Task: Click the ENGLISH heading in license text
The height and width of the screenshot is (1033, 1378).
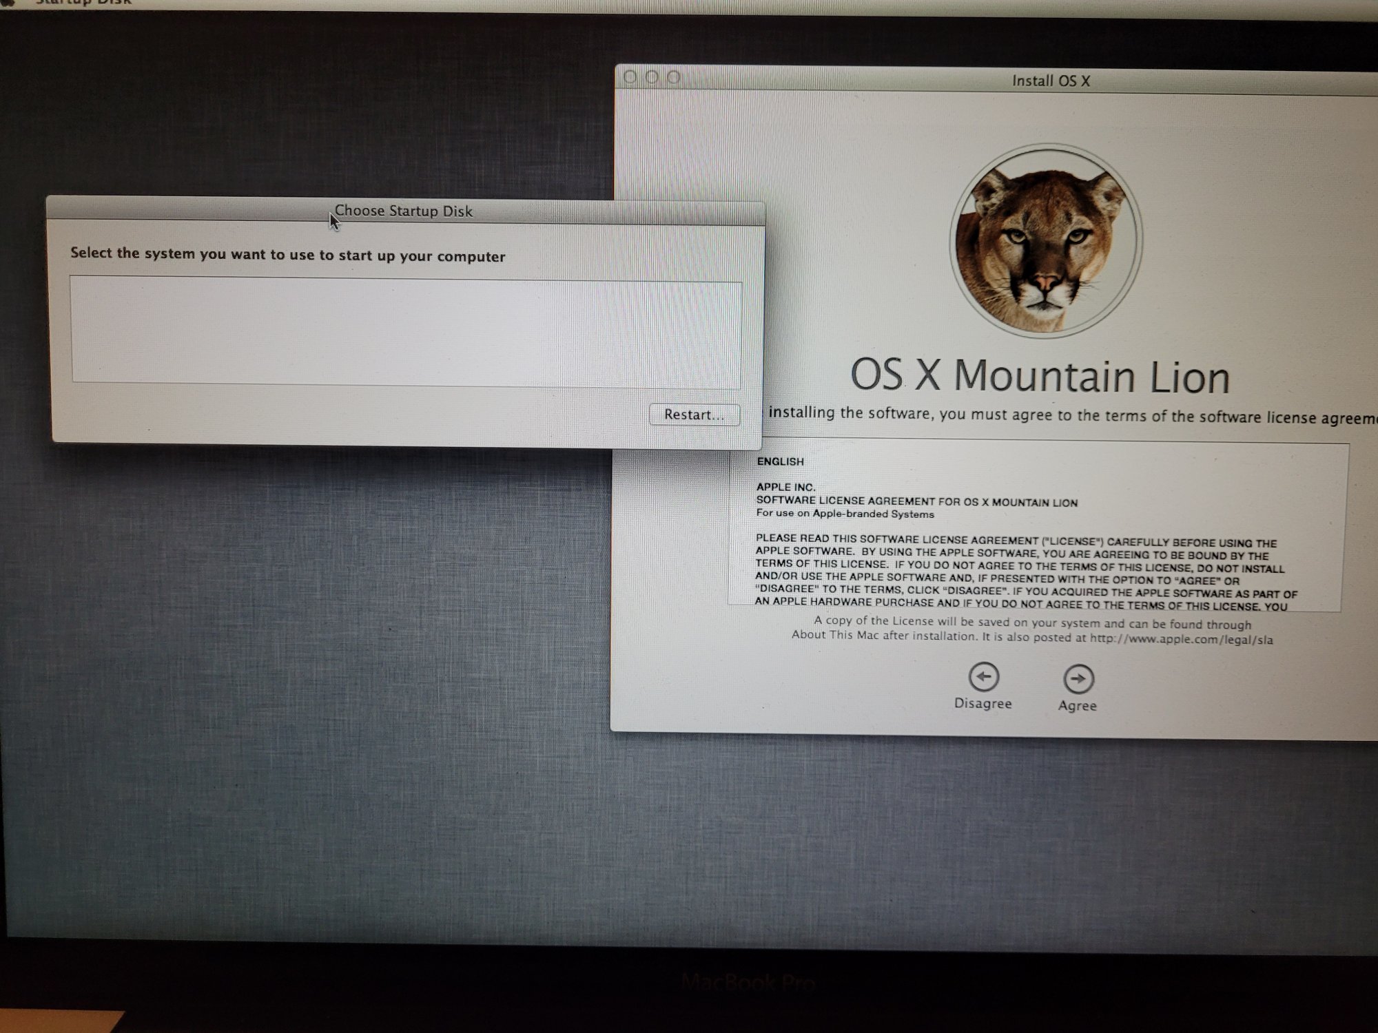Action: (x=780, y=461)
